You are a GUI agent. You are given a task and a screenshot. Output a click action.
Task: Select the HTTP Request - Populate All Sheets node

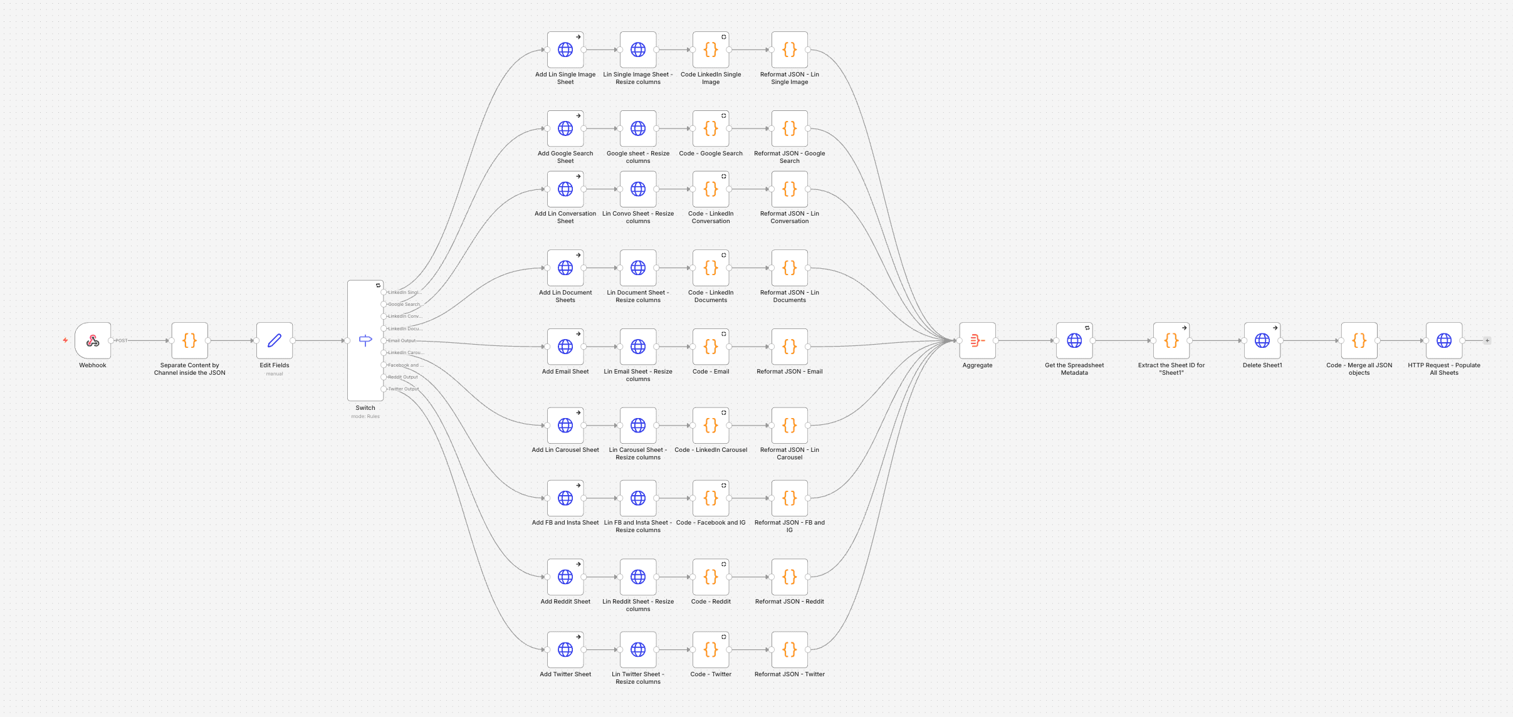point(1444,340)
